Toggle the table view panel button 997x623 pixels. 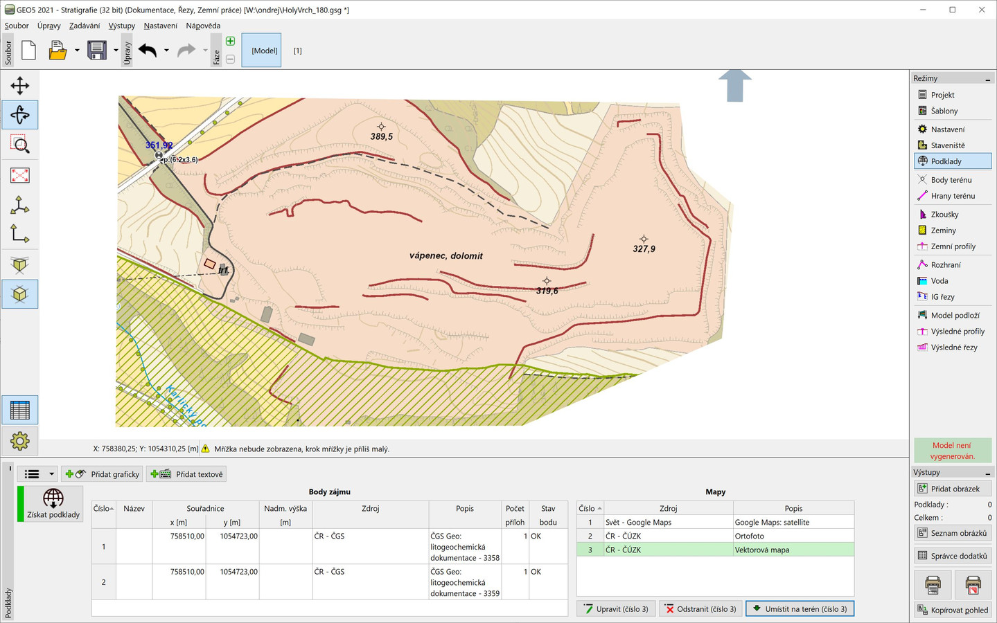[x=19, y=410]
